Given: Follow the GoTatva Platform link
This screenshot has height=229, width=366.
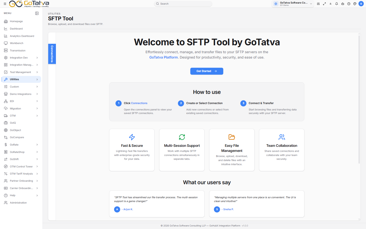Looking at the screenshot, I should [x=163, y=58].
